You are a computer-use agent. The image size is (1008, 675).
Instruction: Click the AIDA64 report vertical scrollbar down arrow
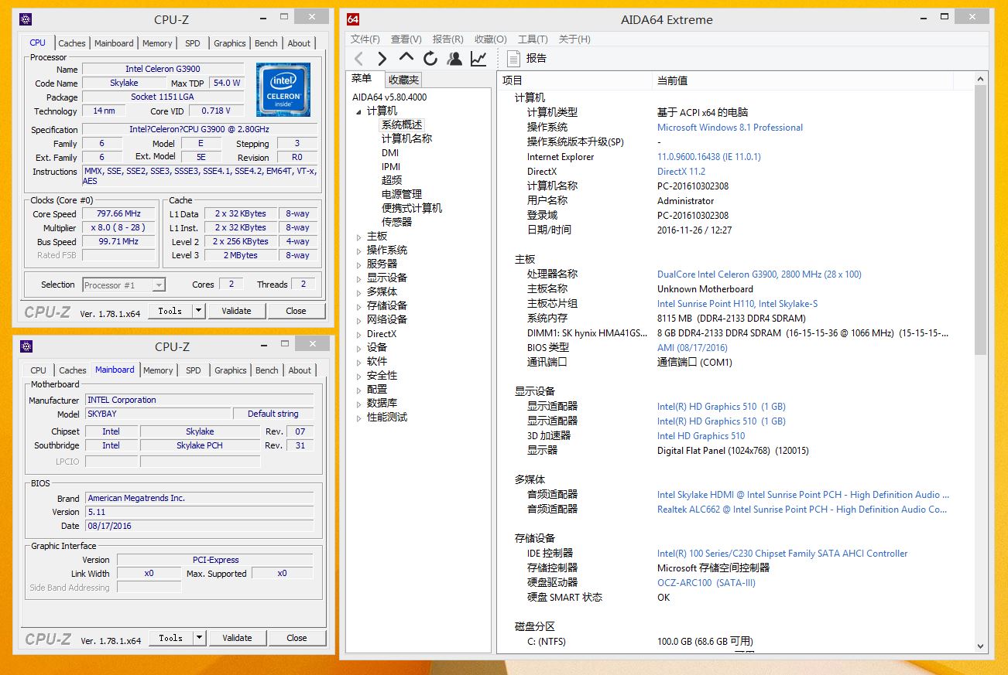[980, 646]
